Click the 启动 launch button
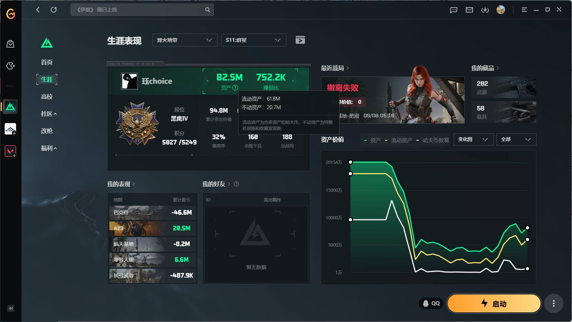The height and width of the screenshot is (322, 572). (x=494, y=304)
